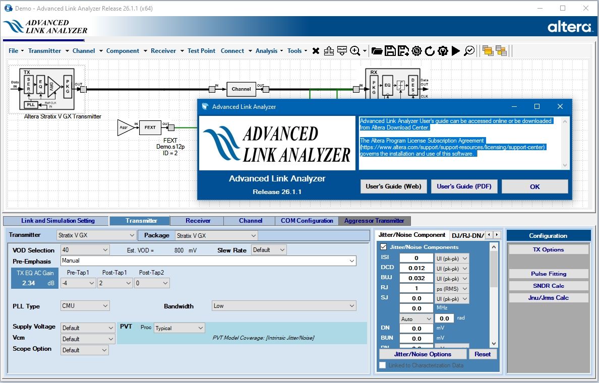Click the delete (X) toolbar icon

click(316, 51)
